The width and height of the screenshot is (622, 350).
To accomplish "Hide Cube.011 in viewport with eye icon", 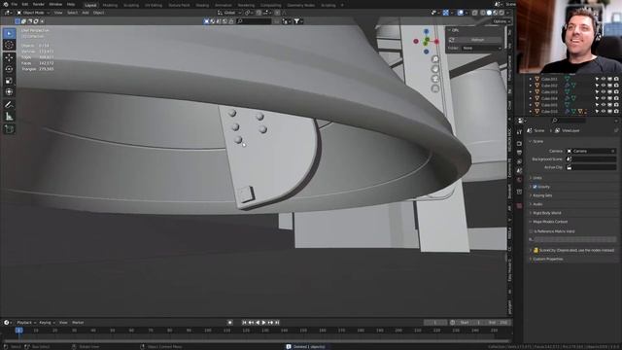I will coord(604,79).
